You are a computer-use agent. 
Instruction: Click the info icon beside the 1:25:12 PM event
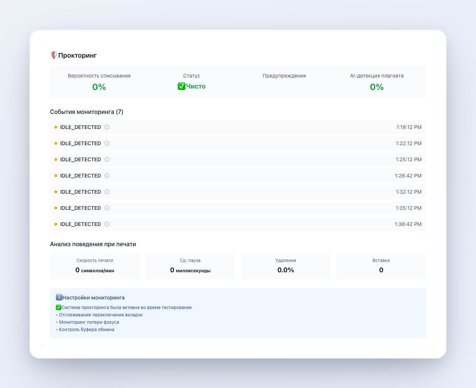click(107, 159)
